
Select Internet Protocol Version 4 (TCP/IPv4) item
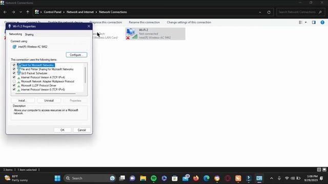pos(43,77)
